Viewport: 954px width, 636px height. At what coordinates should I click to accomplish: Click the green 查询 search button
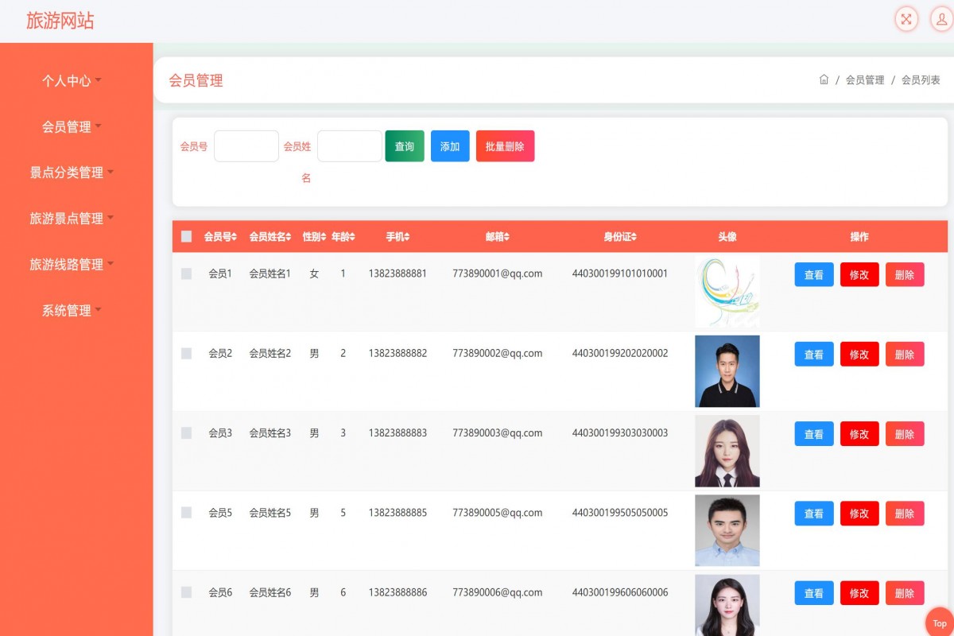tap(404, 145)
